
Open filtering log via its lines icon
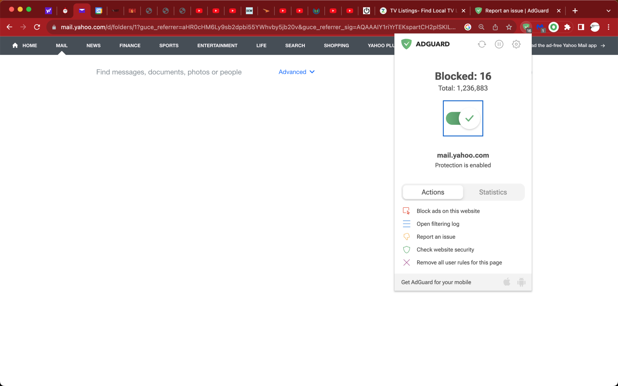[x=406, y=224]
